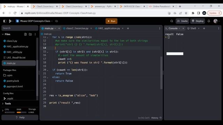Expand the Tools section
This screenshot has height=125, width=223.
(6, 103)
